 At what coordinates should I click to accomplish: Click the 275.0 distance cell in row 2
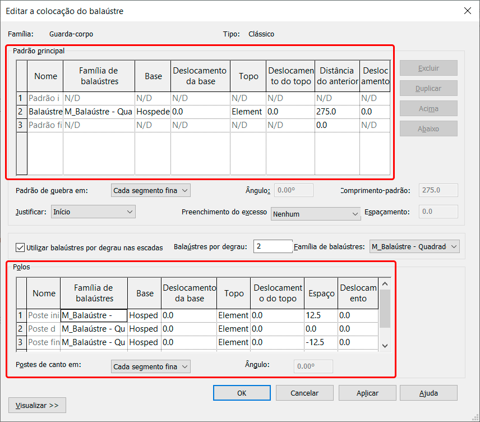coord(336,112)
